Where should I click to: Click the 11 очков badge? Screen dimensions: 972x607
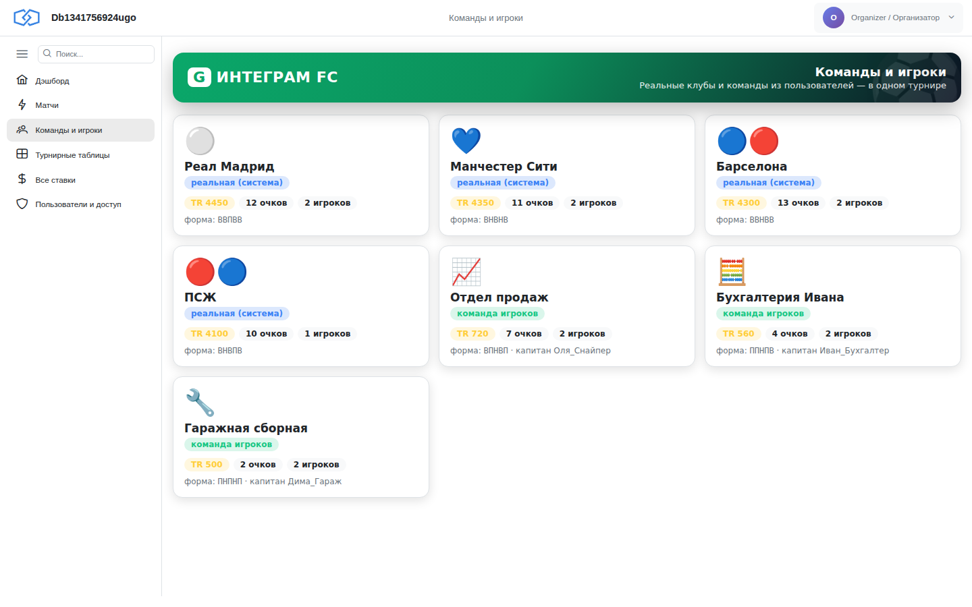532,203
